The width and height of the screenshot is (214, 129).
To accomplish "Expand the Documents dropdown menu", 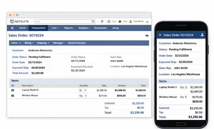I will (x=101, y=28).
